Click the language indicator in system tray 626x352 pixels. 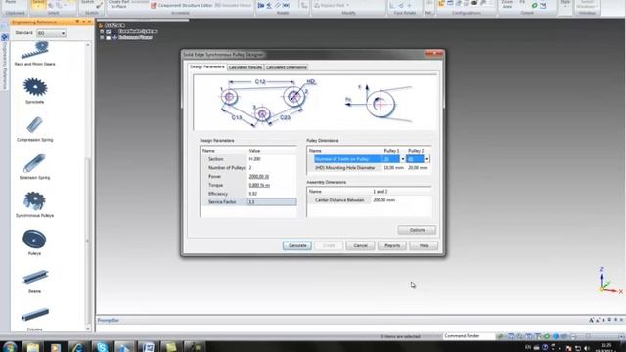528,348
